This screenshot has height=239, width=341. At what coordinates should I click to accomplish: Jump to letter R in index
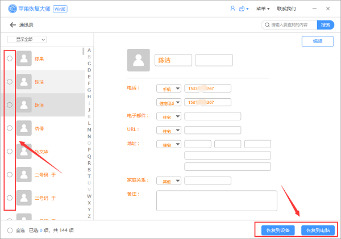pos(89,163)
